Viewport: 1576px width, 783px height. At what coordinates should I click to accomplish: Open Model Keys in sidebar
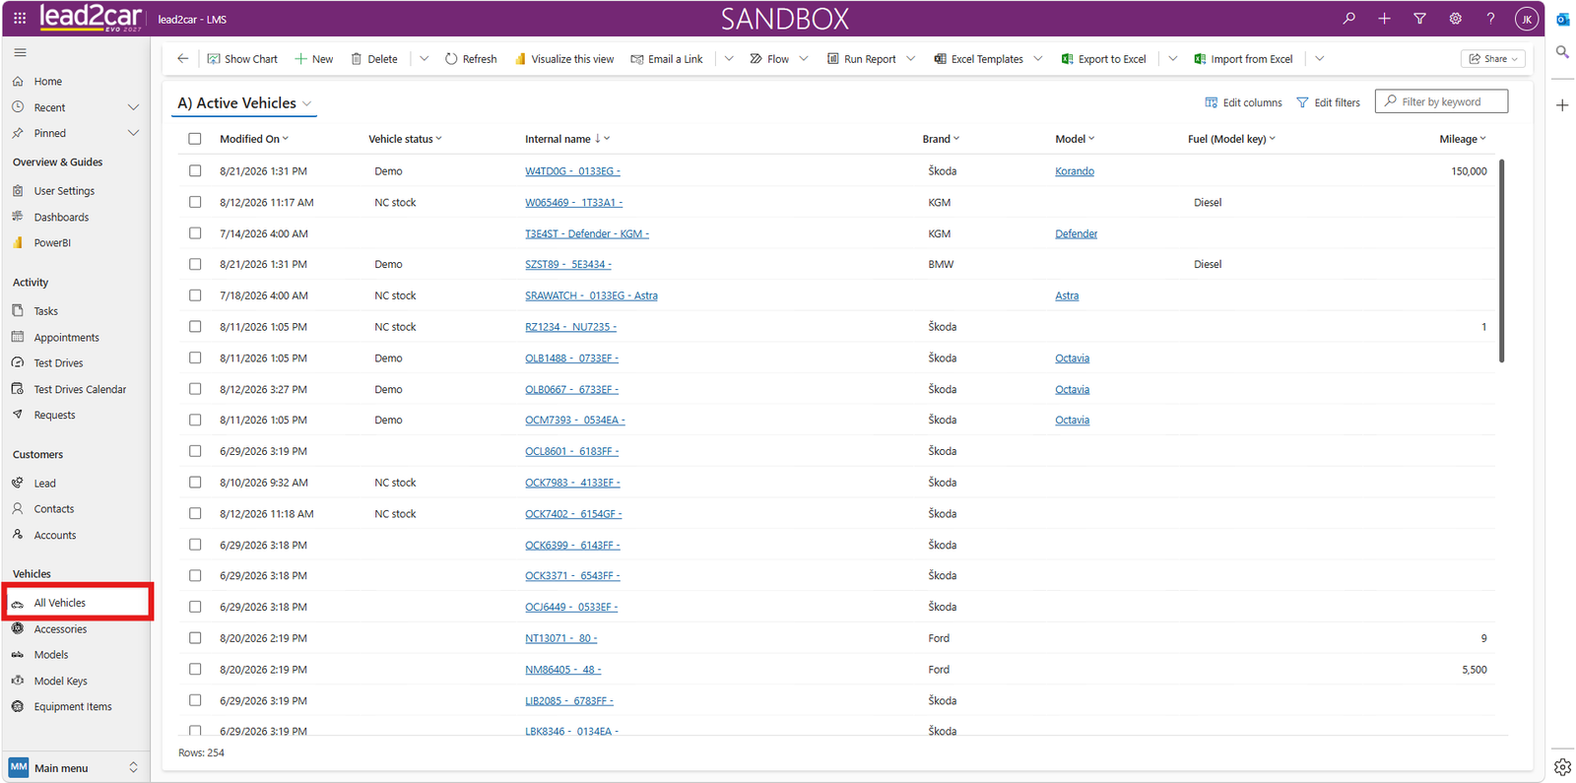click(x=60, y=682)
